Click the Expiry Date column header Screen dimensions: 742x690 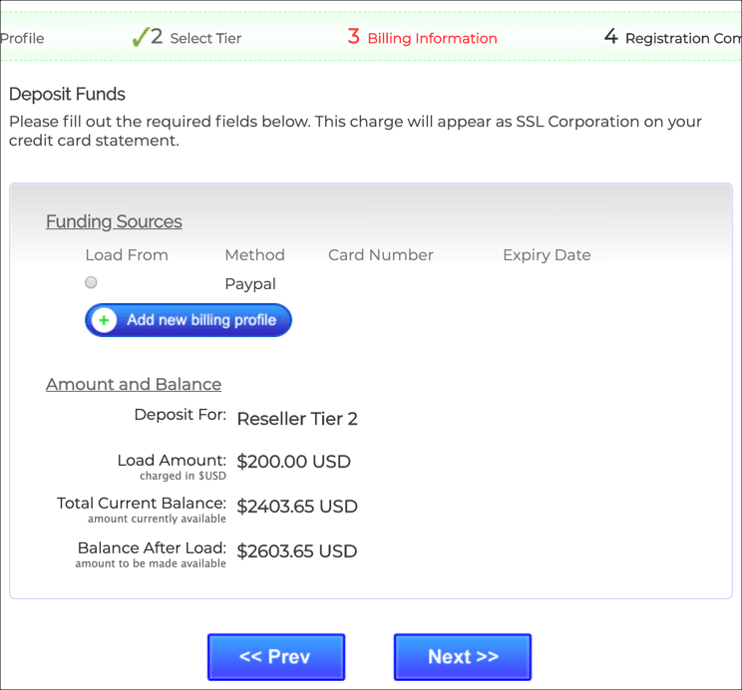coord(547,255)
